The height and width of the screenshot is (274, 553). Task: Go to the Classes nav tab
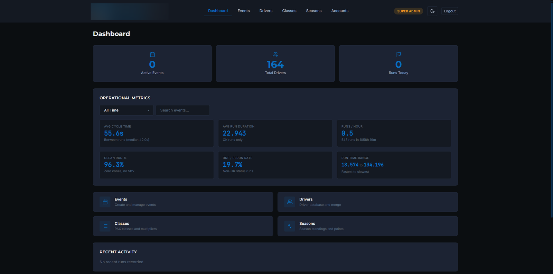point(289,11)
